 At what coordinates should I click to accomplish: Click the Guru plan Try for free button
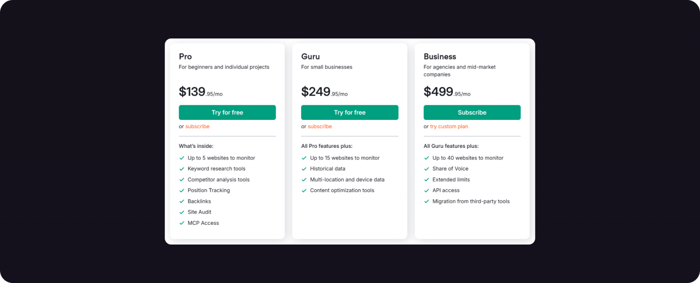click(350, 112)
